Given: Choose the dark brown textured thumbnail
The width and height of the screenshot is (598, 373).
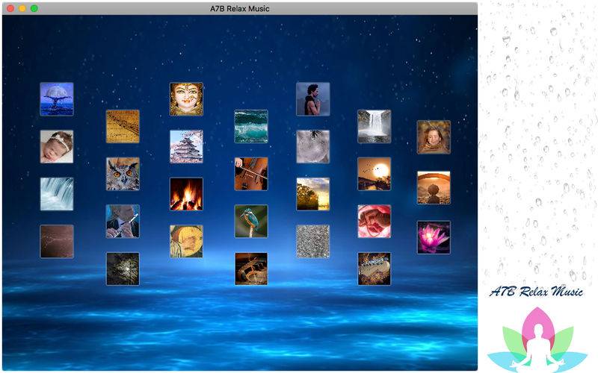Looking at the screenshot, I should coord(57,241).
